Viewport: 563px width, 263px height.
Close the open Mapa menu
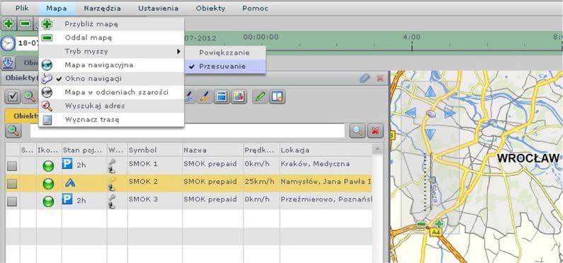(x=57, y=9)
